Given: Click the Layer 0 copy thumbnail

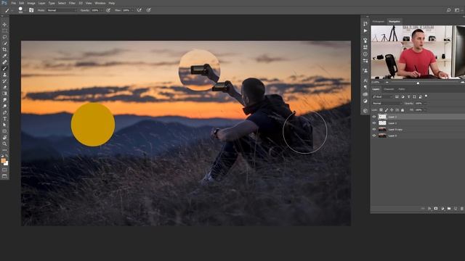Looking at the screenshot, I should coord(382,129).
